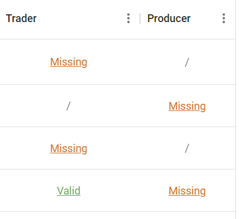Select the first data row's blank left area
This screenshot has width=239, height=219.
24,62
